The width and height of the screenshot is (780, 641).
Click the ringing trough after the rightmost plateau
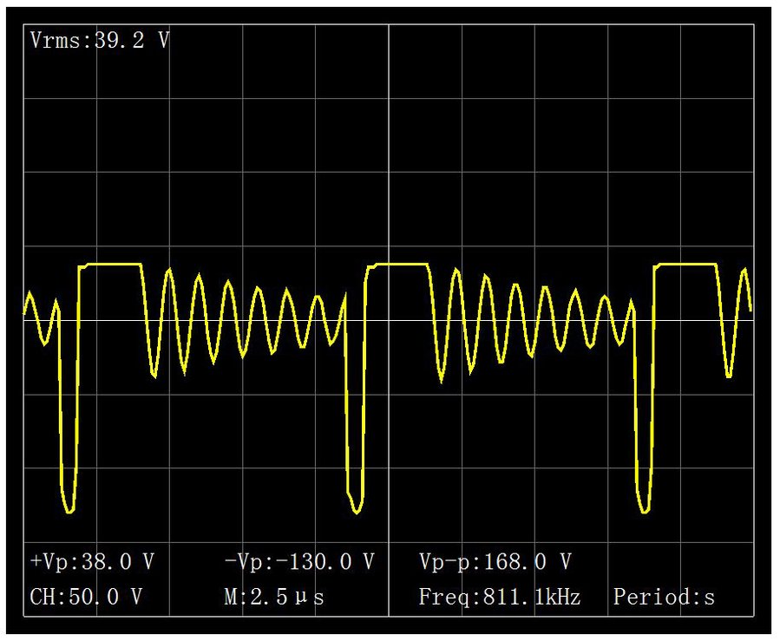[x=729, y=377]
